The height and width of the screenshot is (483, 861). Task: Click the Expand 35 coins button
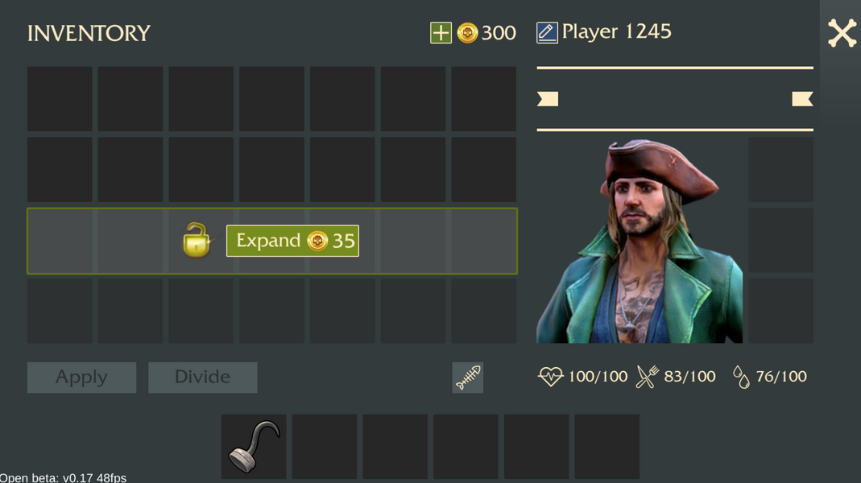pyautogui.click(x=292, y=241)
